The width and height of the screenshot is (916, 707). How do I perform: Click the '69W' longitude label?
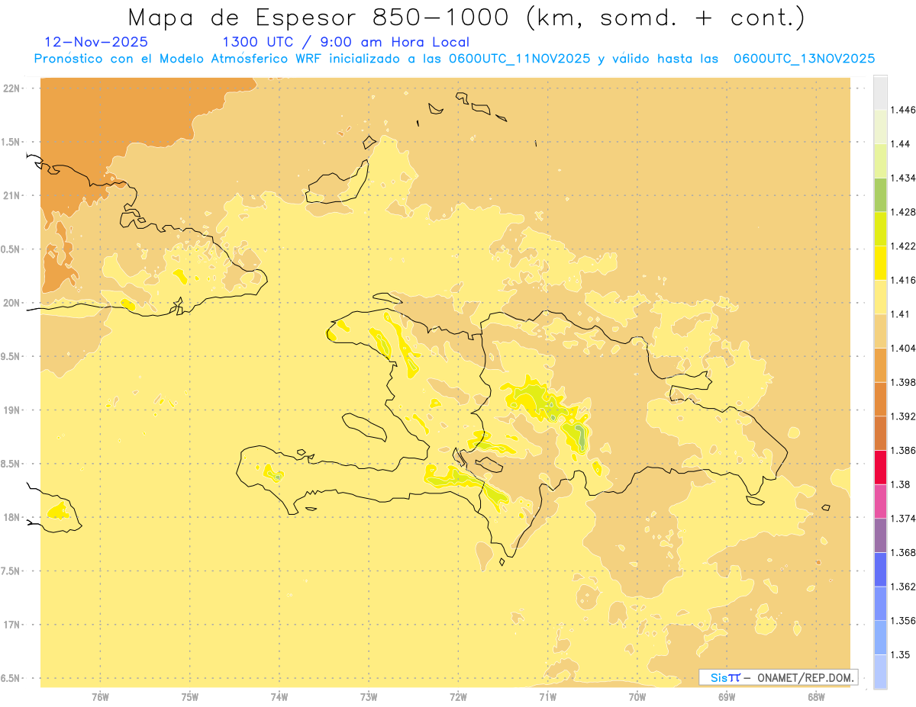click(x=727, y=696)
